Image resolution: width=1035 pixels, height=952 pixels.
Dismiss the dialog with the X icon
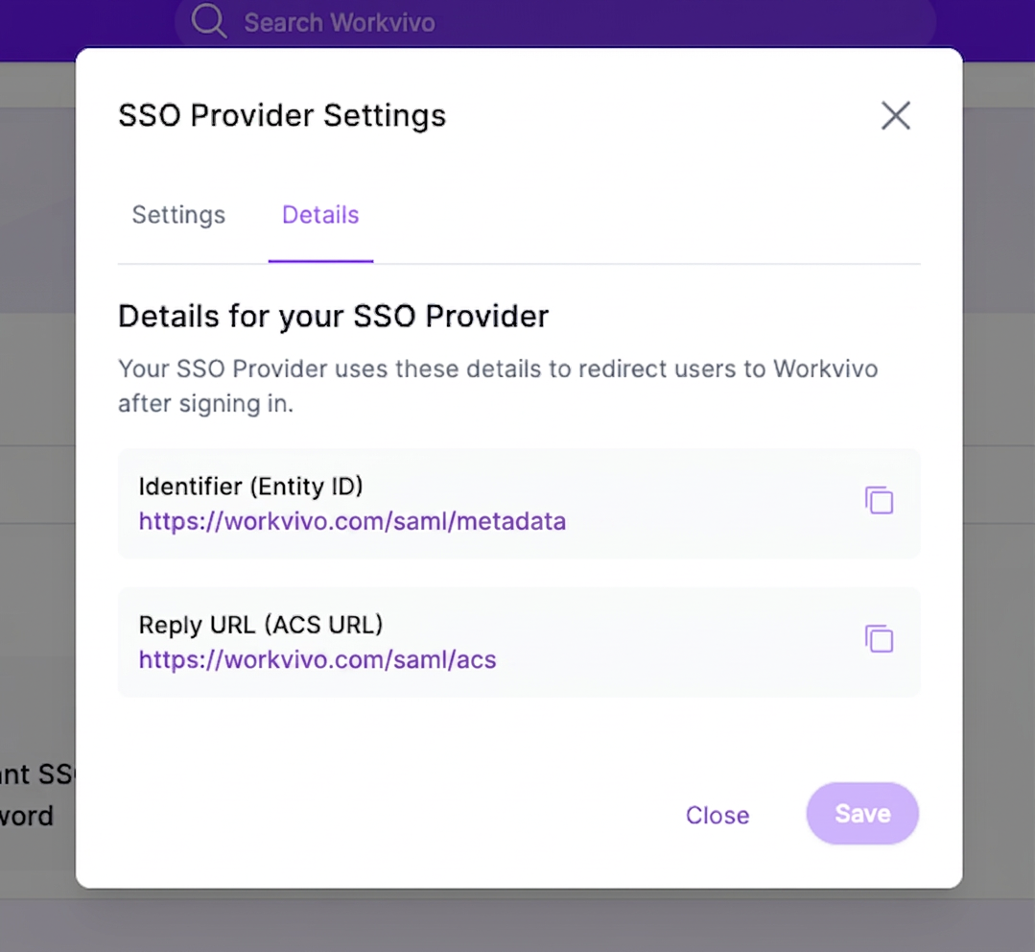coord(895,115)
